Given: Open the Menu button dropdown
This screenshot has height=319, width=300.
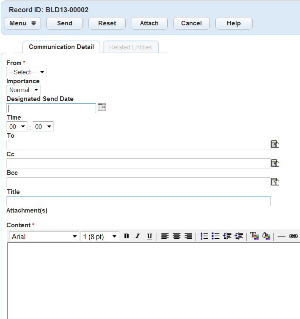Looking at the screenshot, I should pos(22,23).
